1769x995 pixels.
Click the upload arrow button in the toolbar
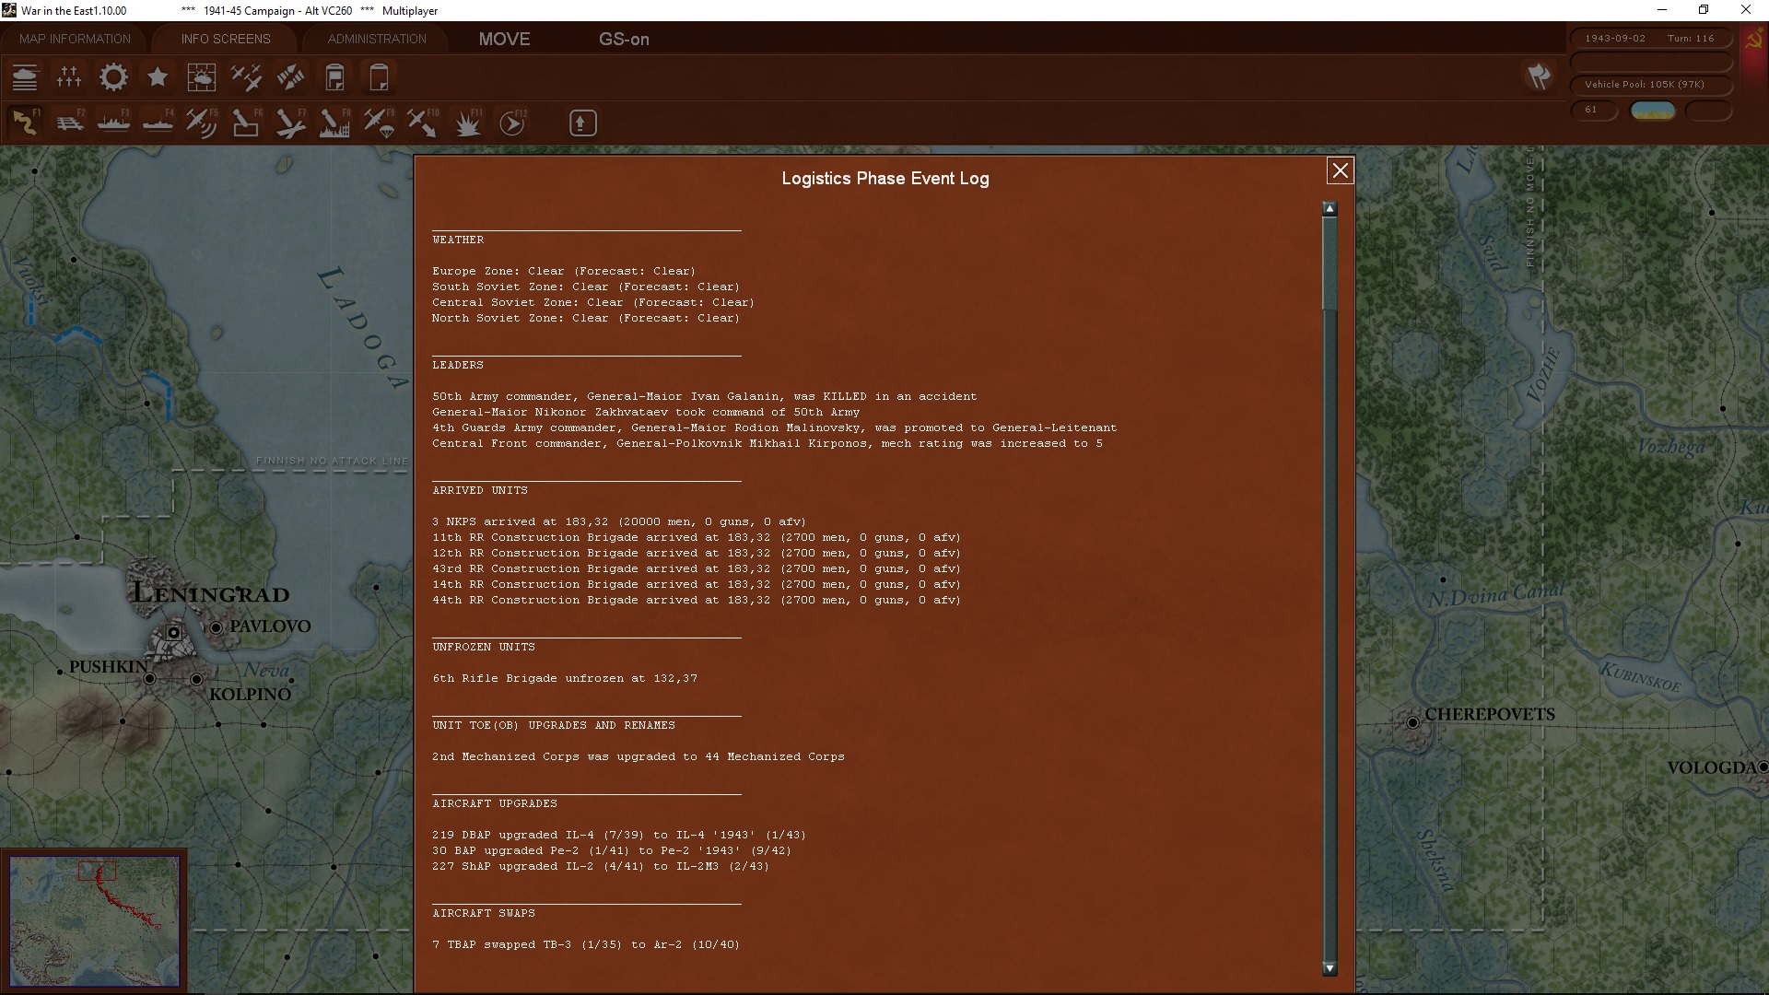(582, 123)
